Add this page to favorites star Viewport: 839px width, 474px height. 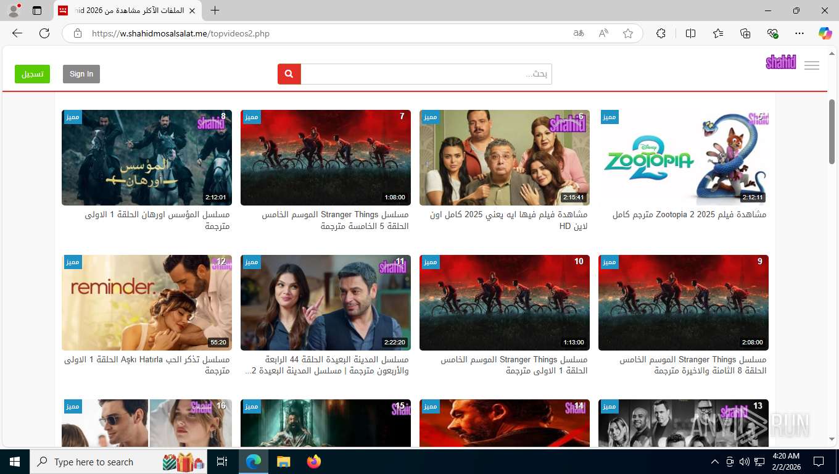click(x=628, y=33)
